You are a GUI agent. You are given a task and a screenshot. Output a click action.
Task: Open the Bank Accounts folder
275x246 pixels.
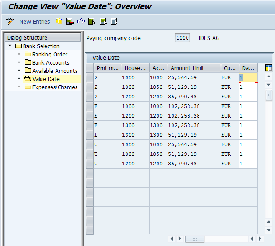pyautogui.click(x=51, y=62)
